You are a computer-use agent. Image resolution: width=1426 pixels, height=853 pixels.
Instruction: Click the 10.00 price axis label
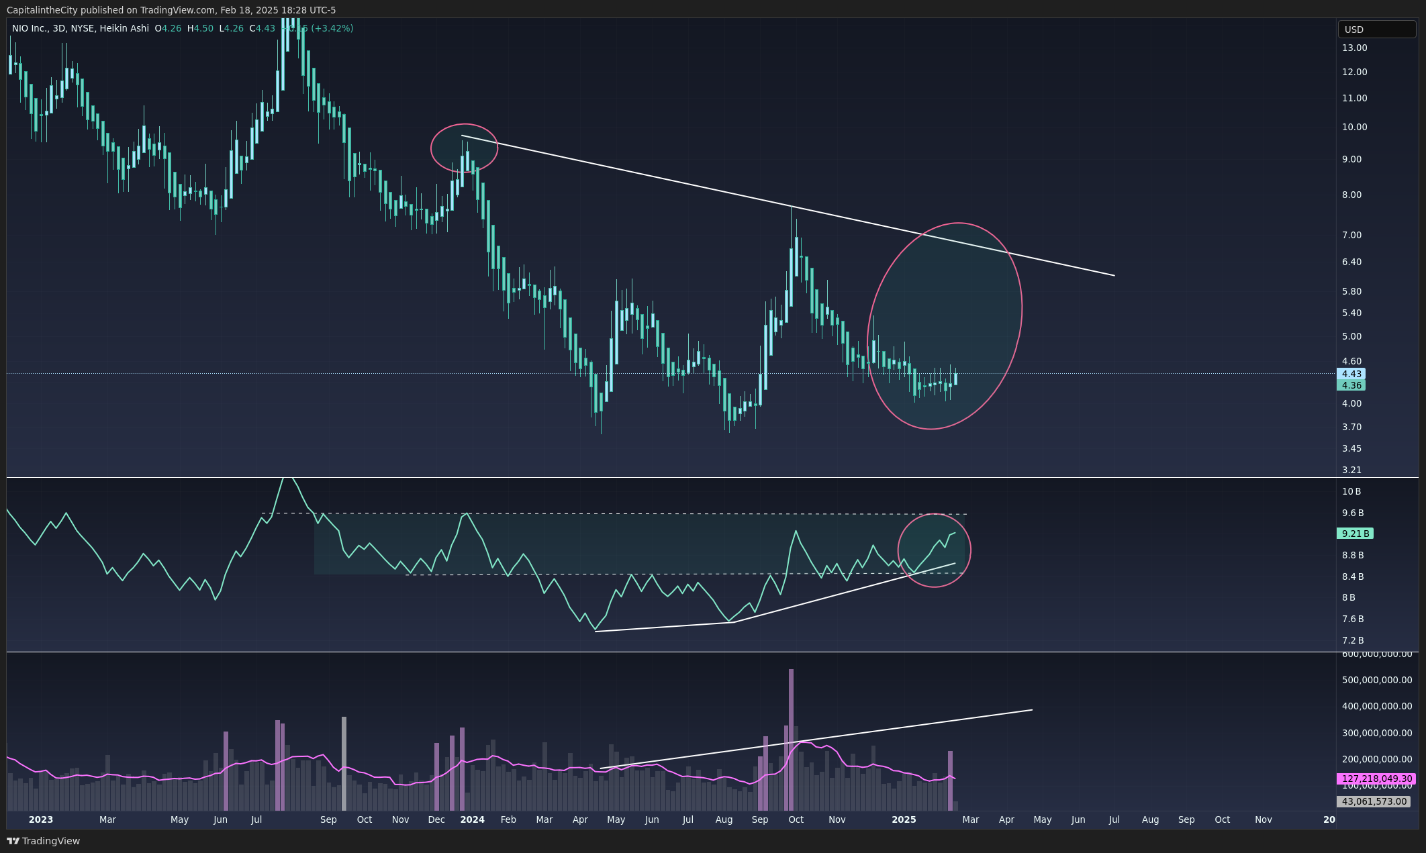click(x=1354, y=127)
